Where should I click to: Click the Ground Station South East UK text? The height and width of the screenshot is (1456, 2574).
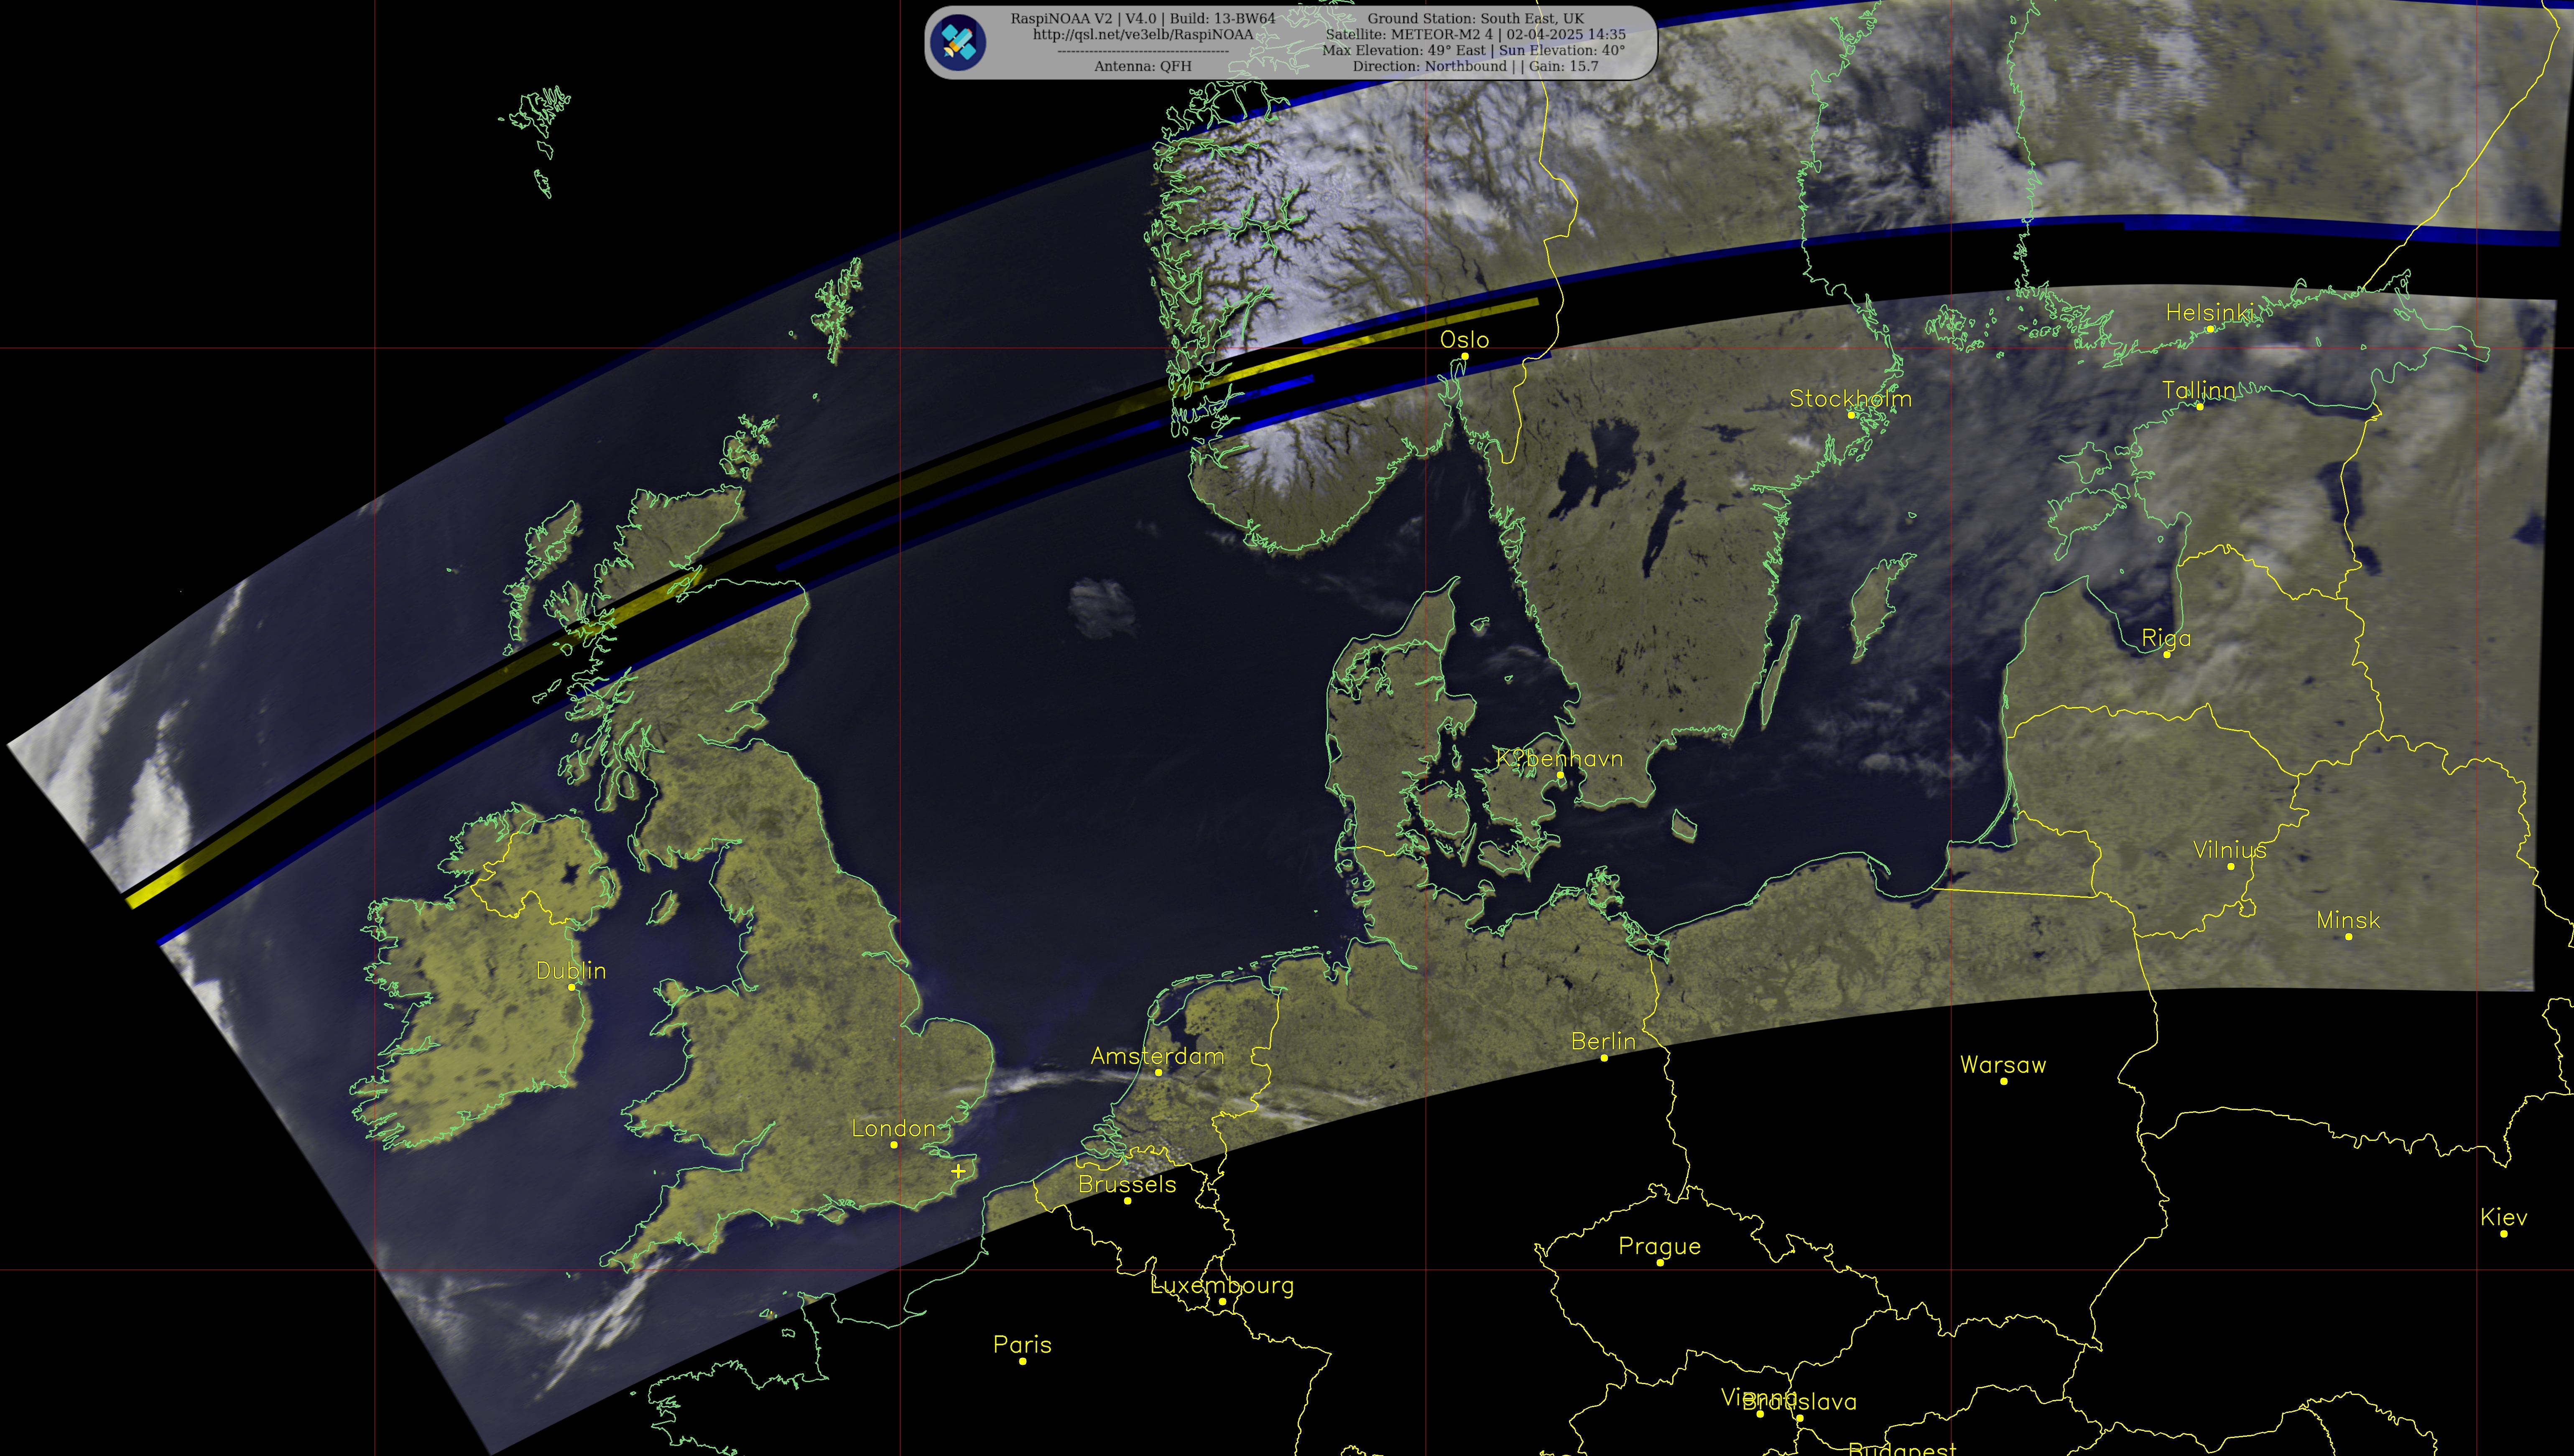[x=1476, y=18]
